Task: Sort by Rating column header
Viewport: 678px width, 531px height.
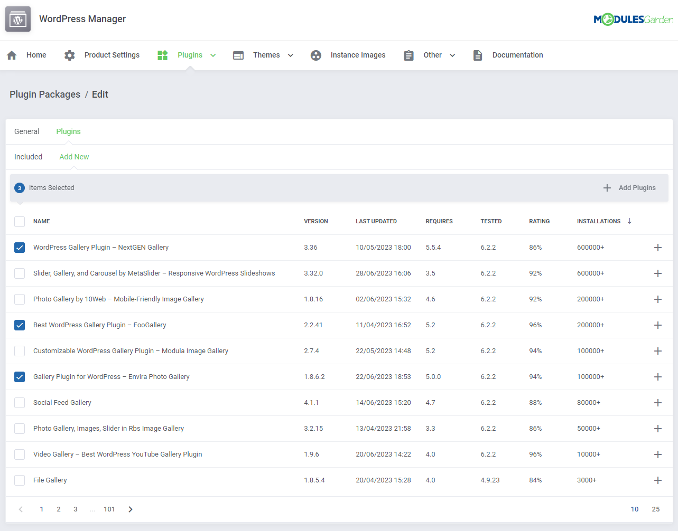Action: click(x=540, y=222)
